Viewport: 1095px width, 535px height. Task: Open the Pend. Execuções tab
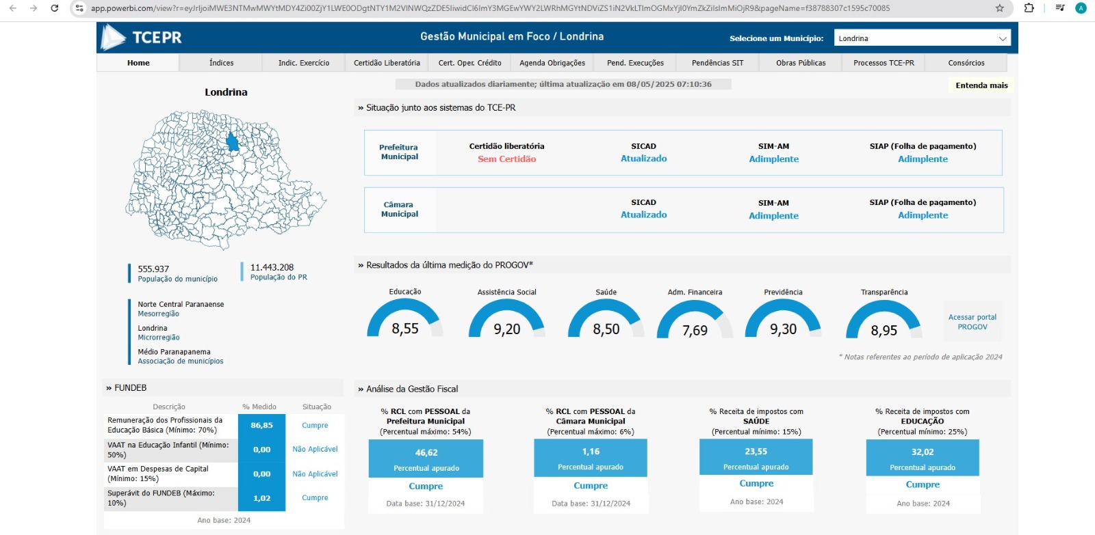[635, 63]
